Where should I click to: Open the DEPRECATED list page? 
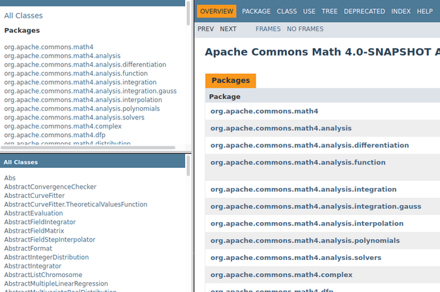364,12
